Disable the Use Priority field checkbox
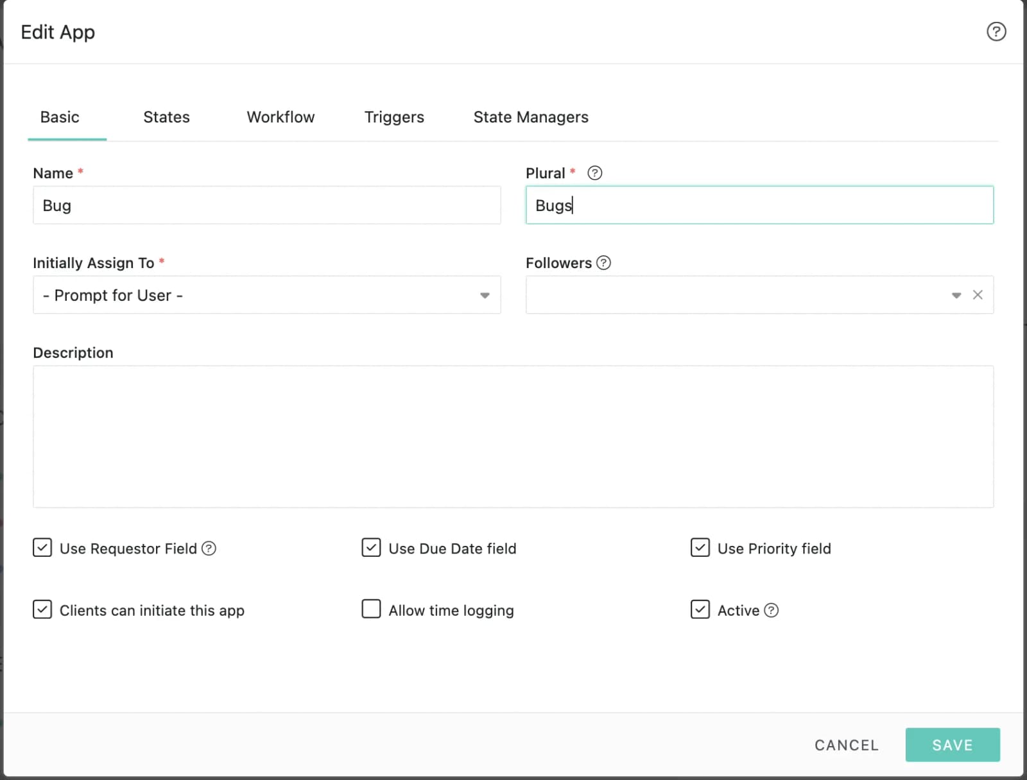The width and height of the screenshot is (1027, 780). [x=700, y=548]
